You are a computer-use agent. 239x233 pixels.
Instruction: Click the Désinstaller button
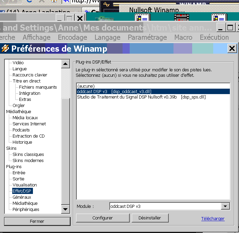(150, 218)
